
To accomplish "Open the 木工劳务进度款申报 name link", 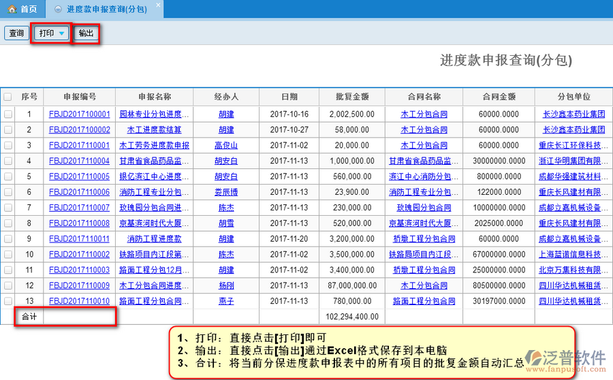I will tap(154, 146).
